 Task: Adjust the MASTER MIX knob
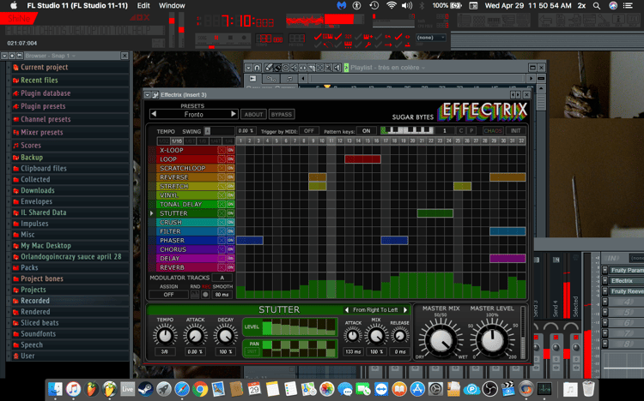coord(441,340)
